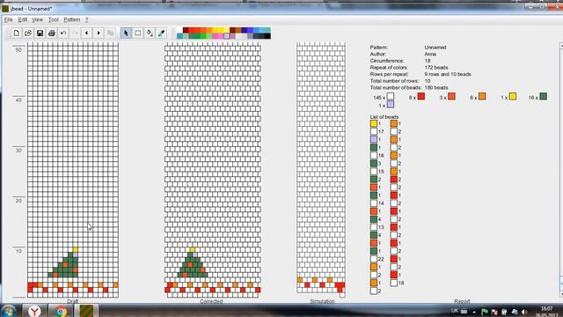Click the '180 beads' total value
This screenshot has height=317, width=563.
pos(436,88)
